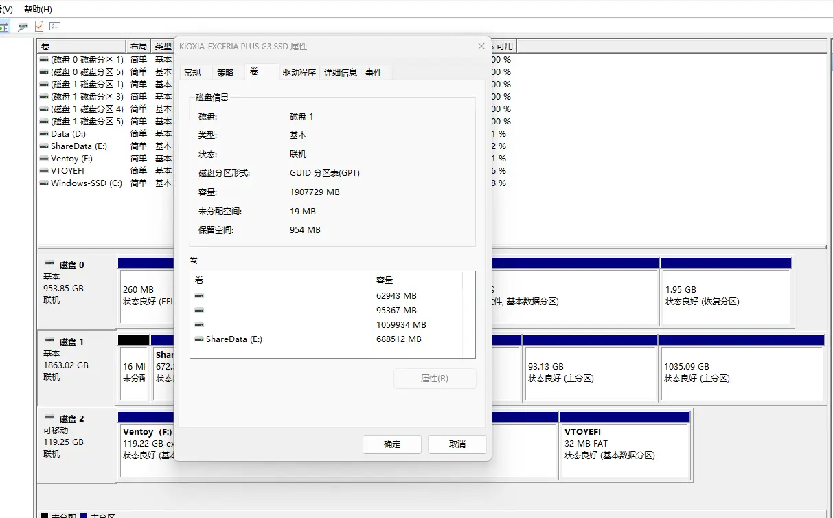
Task: Click drive icon beside VTOYEFI in volume list
Action: (x=44, y=171)
